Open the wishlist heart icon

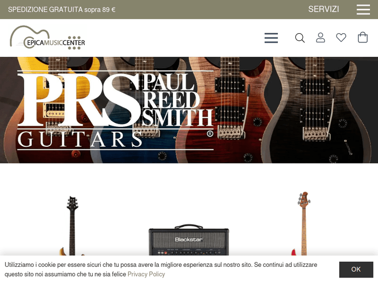click(x=341, y=38)
